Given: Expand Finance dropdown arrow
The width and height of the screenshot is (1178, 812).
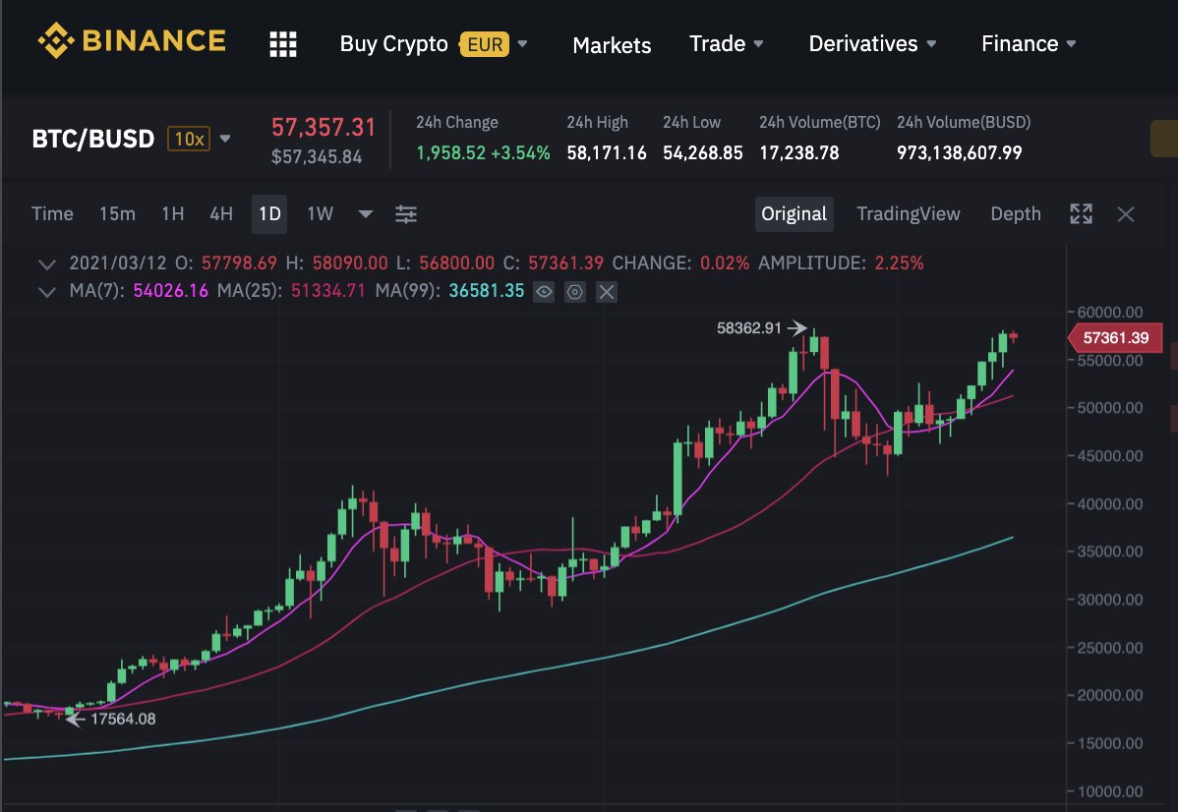Looking at the screenshot, I should 1072,43.
